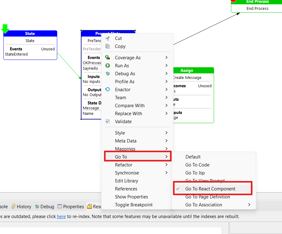
Task: Click the 'here' re-index link
Action: (61, 216)
